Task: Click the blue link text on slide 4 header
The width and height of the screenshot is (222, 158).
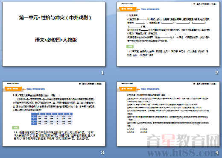Action: tap(150, 89)
